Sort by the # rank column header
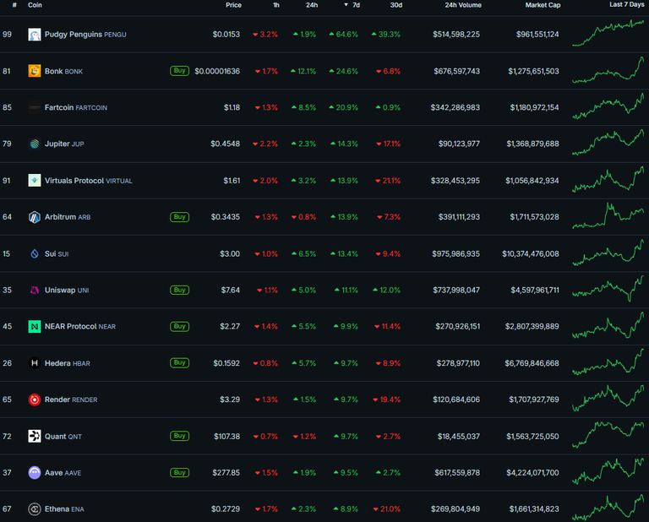Screen dimensions: 649x522 pyautogui.click(x=14, y=5)
